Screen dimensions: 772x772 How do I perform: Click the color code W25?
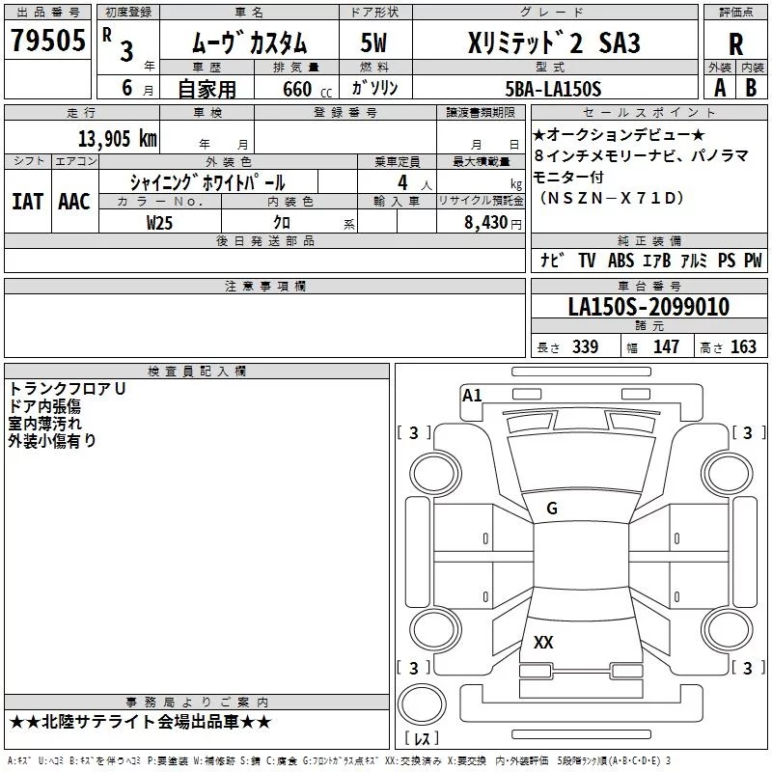tap(160, 222)
